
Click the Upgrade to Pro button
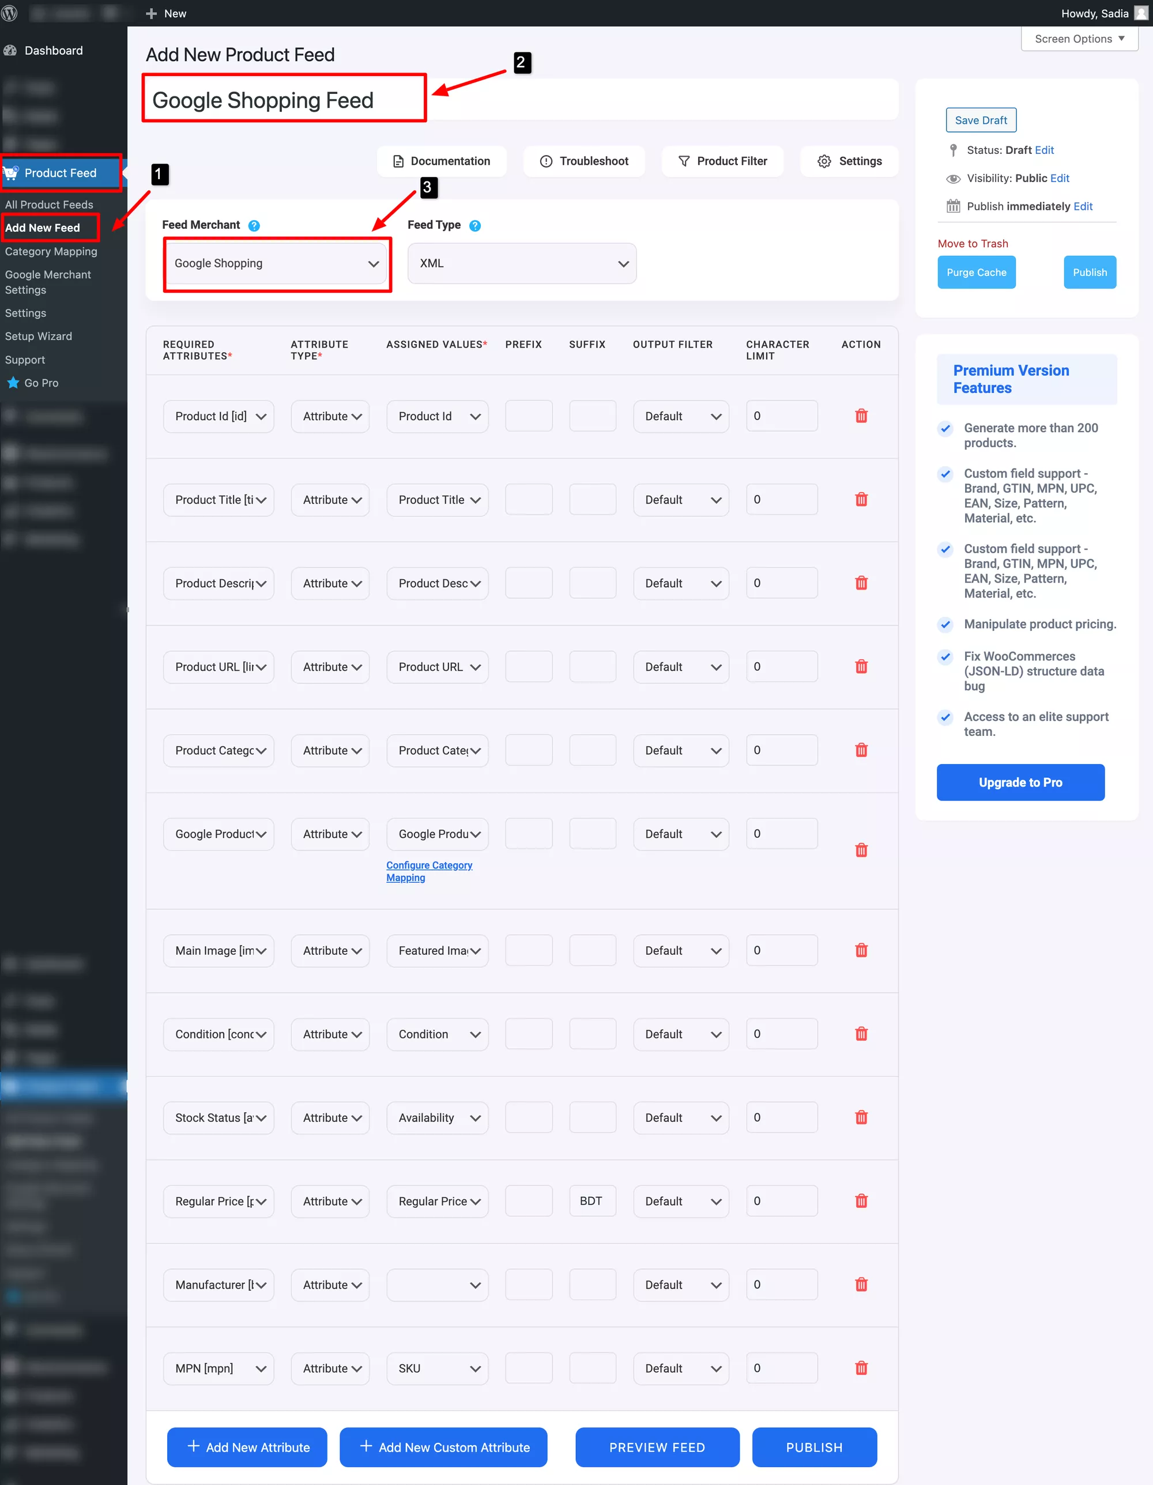tap(1020, 781)
